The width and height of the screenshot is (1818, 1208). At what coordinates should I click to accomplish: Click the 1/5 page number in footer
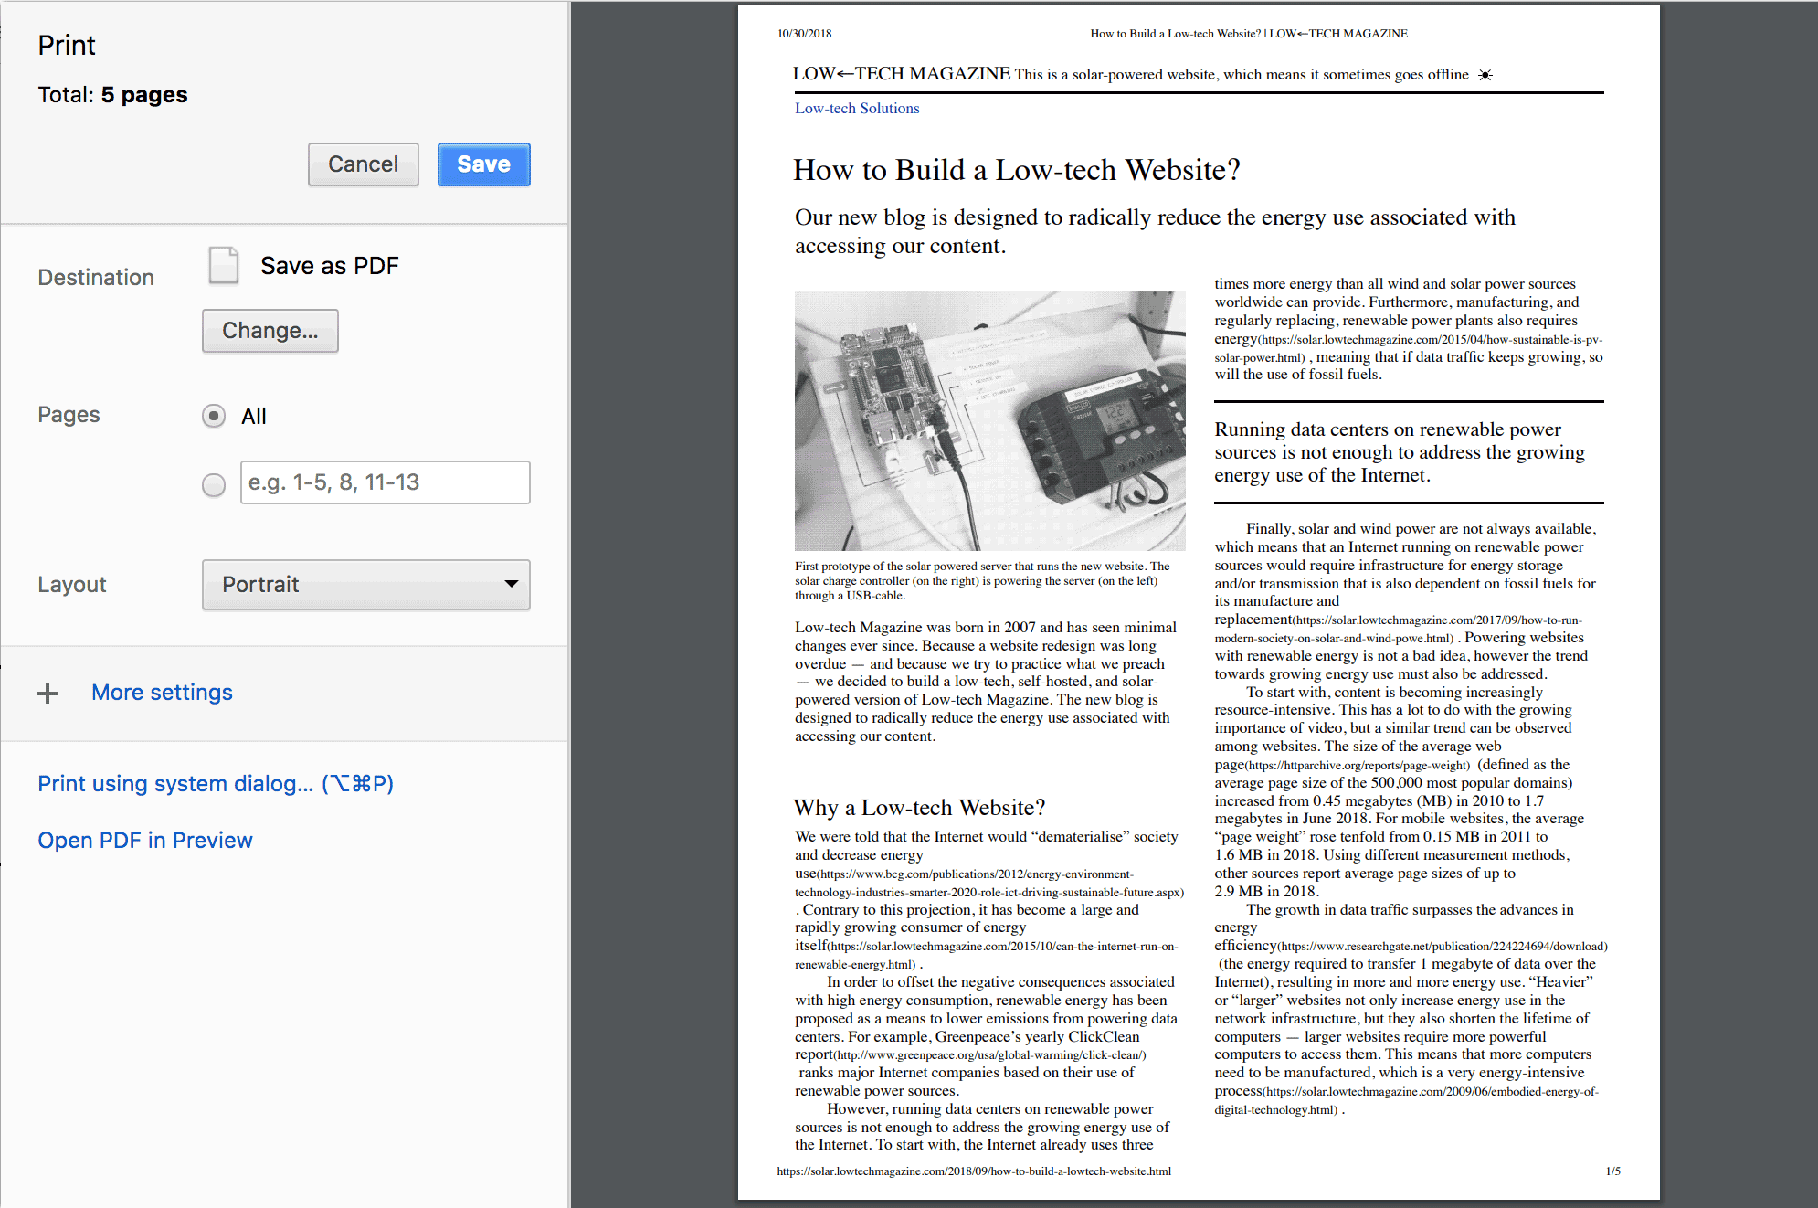[x=1612, y=1171]
